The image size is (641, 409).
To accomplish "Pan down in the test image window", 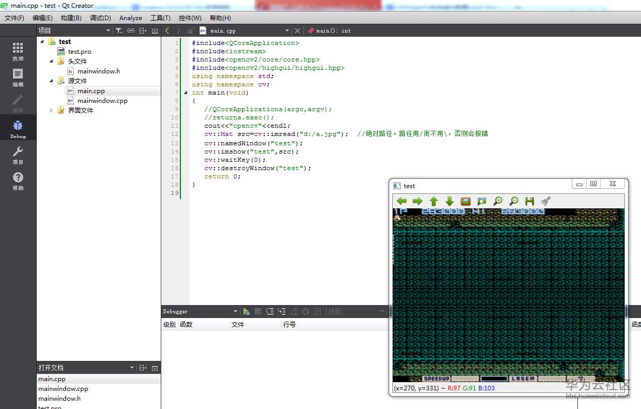I will point(450,201).
